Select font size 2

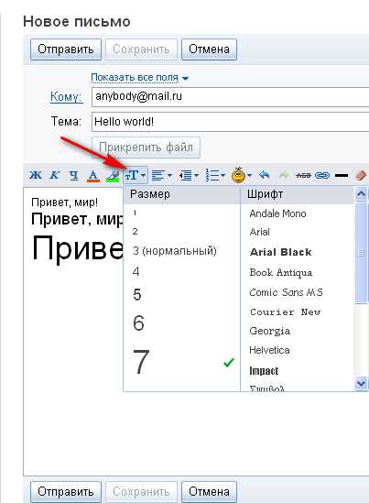[182, 231]
